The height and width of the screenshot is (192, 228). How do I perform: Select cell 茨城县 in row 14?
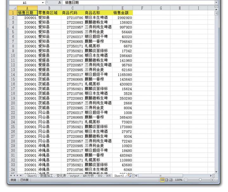tap(49, 75)
